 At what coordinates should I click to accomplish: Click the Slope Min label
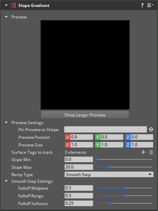[21, 160]
